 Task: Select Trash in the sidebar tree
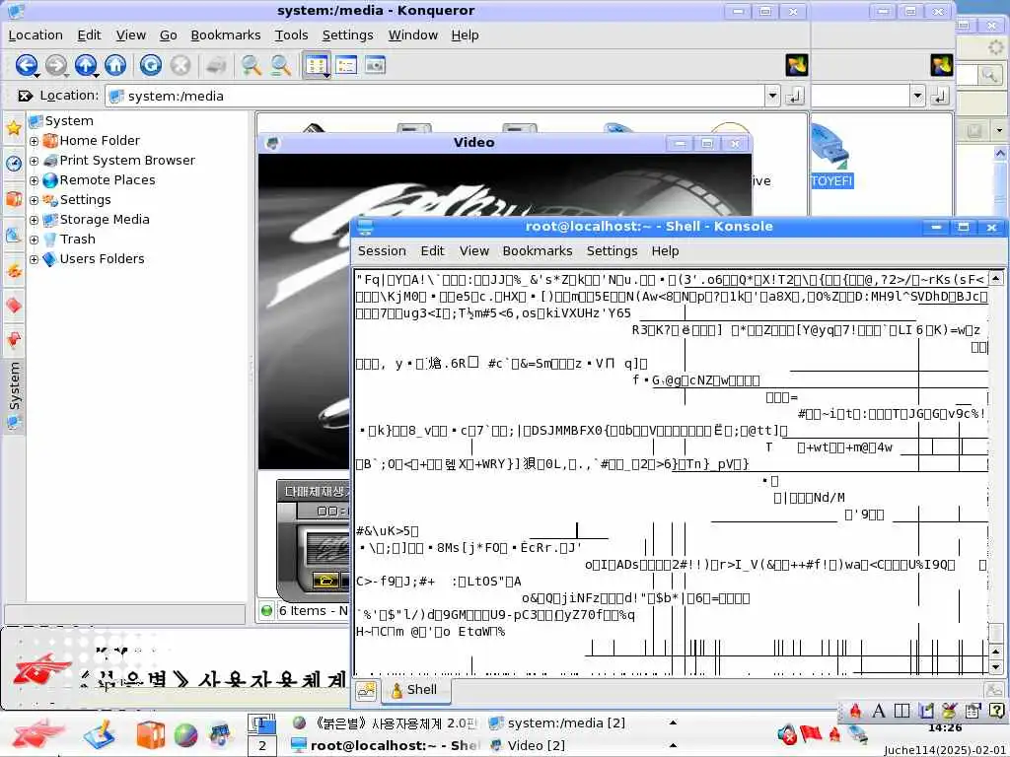69,239
